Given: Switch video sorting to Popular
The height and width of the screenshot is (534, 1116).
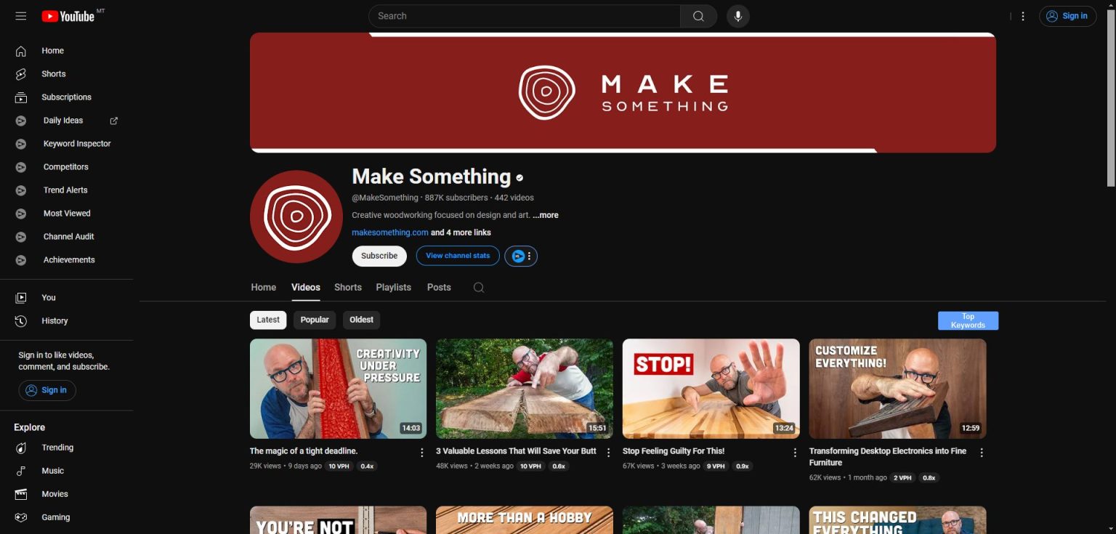Looking at the screenshot, I should click(x=314, y=320).
